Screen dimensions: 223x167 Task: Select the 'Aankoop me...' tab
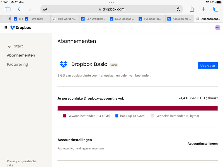[x=180, y=19]
